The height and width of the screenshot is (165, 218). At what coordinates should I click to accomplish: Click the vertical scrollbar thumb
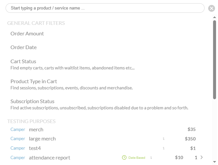coord(214,60)
